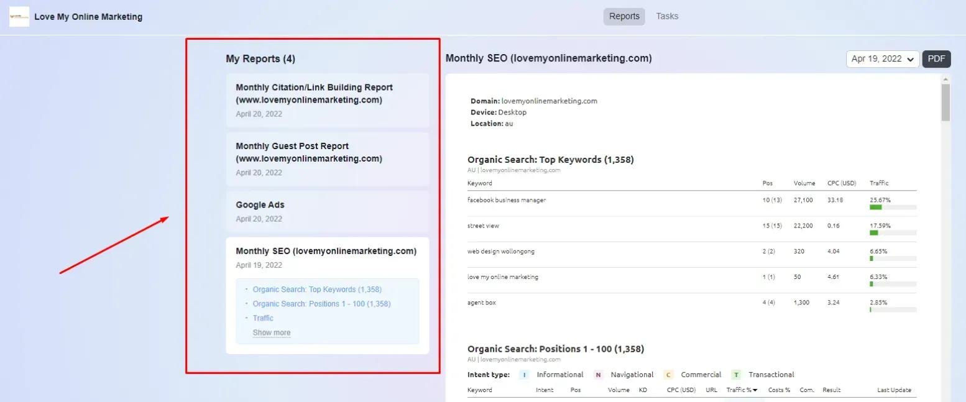Click the CPC (USD) header in Top Keywords
Screen dimensions: 966x402
tap(842, 183)
